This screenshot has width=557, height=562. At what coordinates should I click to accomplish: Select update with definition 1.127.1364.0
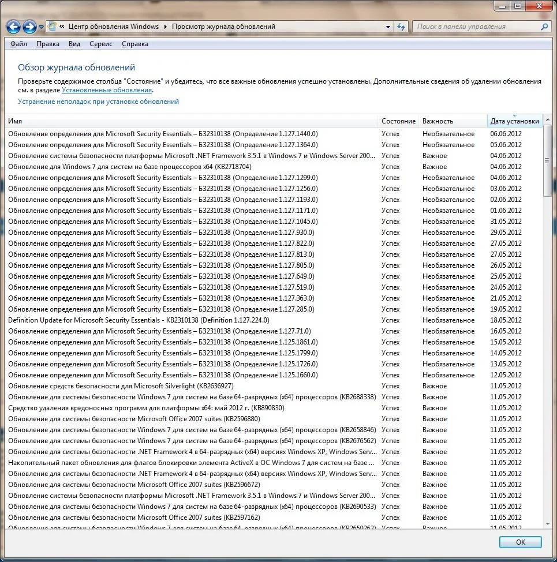274,145
